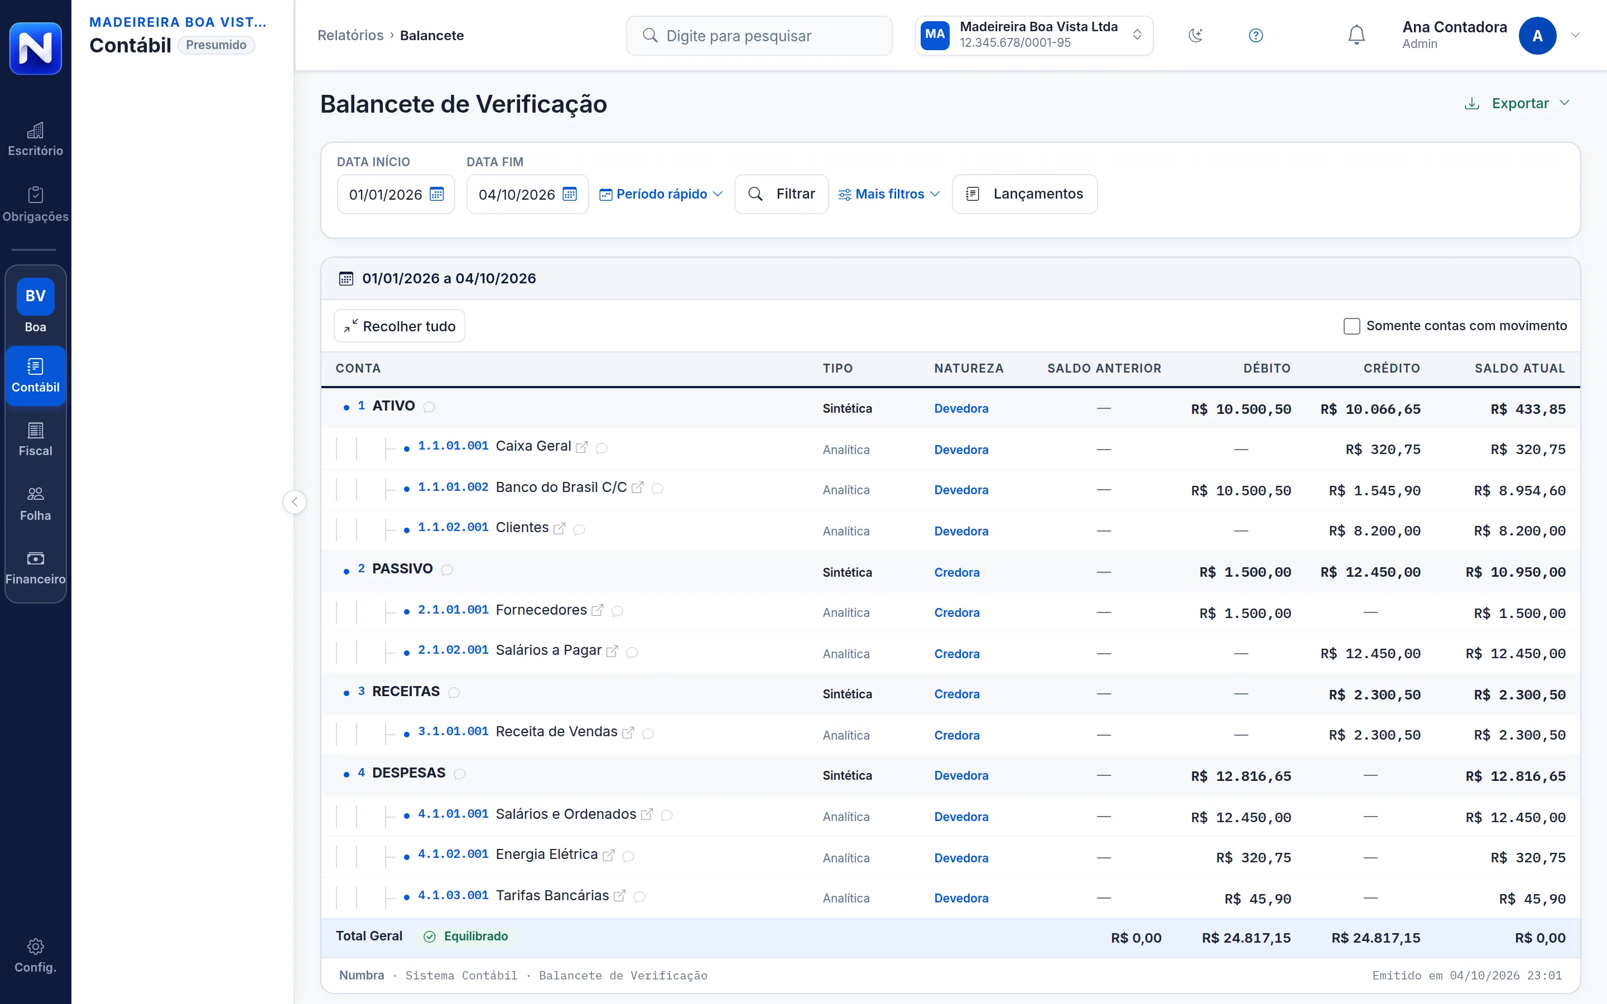The width and height of the screenshot is (1607, 1004).
Task: Open external link for Tarifas Bancárias
Action: [619, 896]
